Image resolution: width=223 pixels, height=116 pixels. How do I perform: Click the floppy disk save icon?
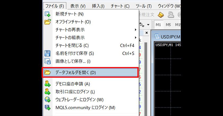[48, 53]
